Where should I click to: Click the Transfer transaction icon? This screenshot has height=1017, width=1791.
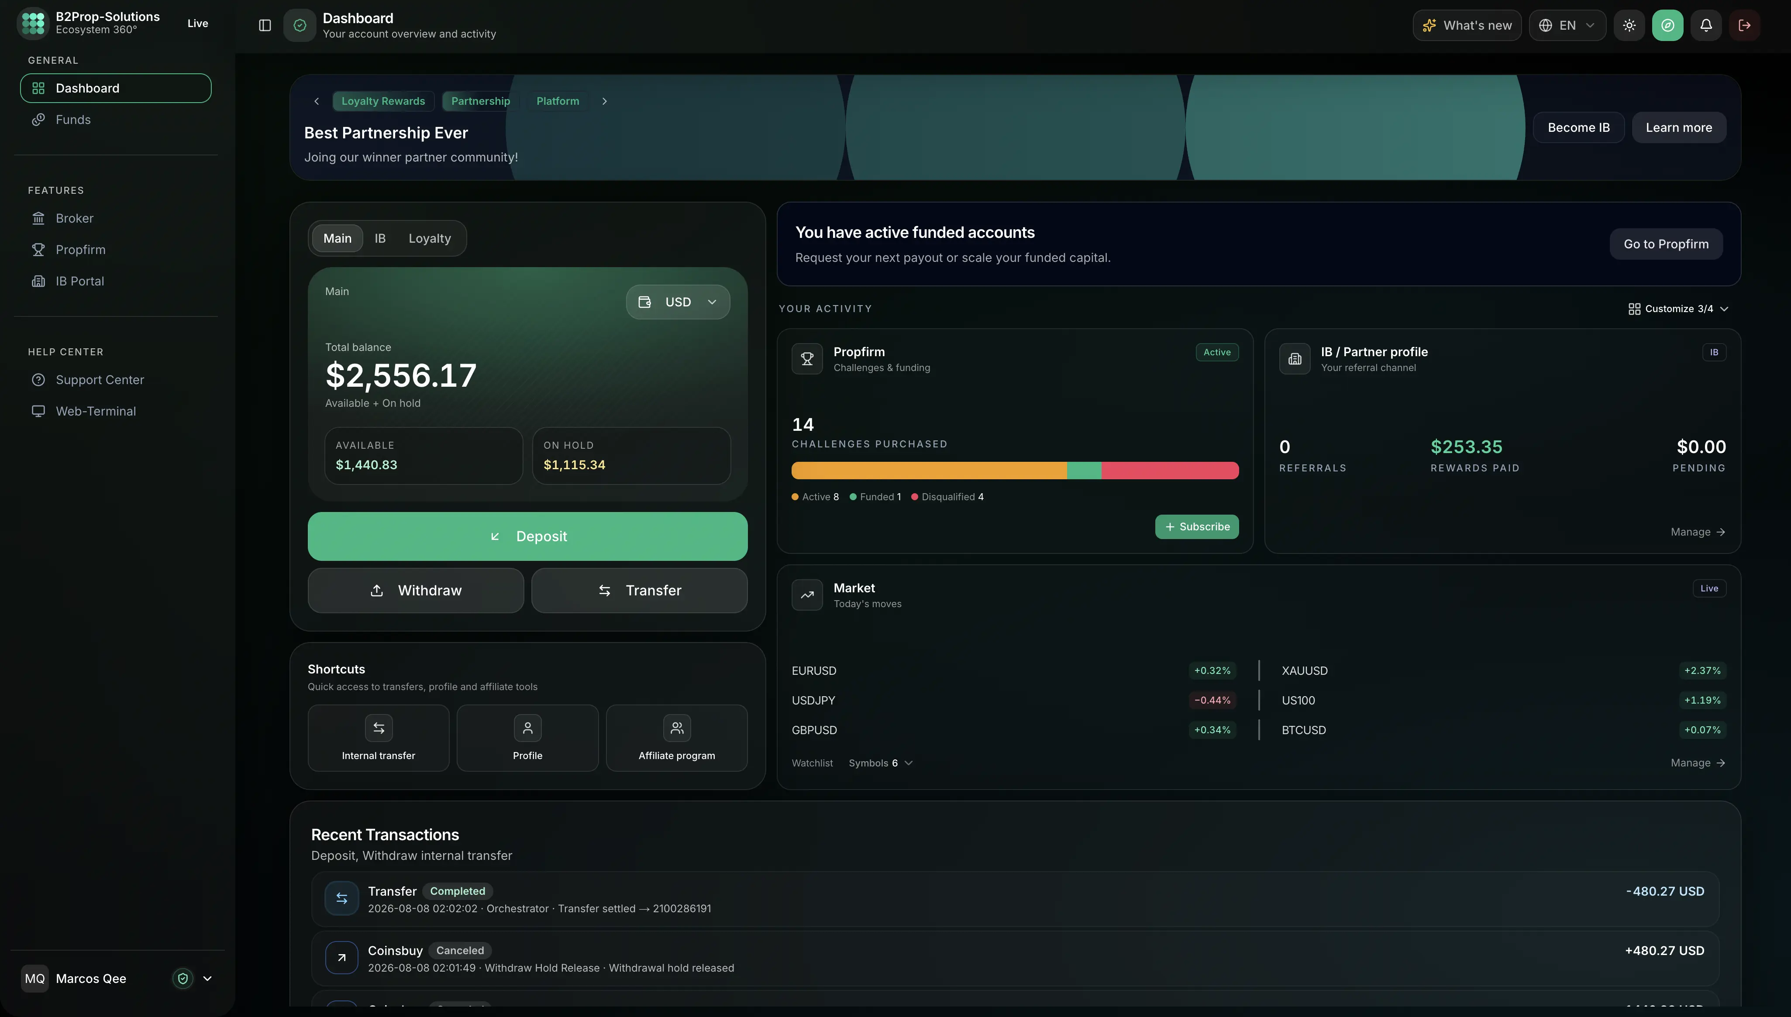[341, 898]
